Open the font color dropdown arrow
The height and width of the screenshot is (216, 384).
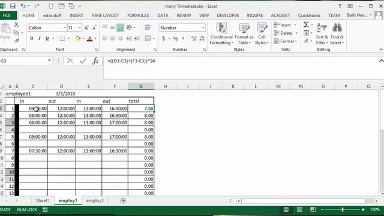coord(95,38)
